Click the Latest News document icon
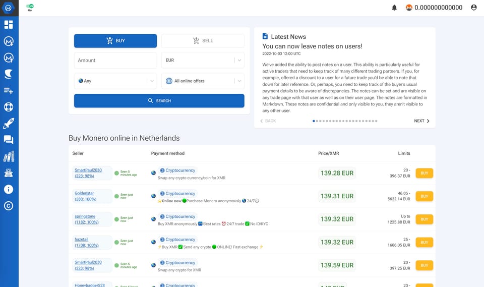This screenshot has height=287, width=484. (x=265, y=36)
